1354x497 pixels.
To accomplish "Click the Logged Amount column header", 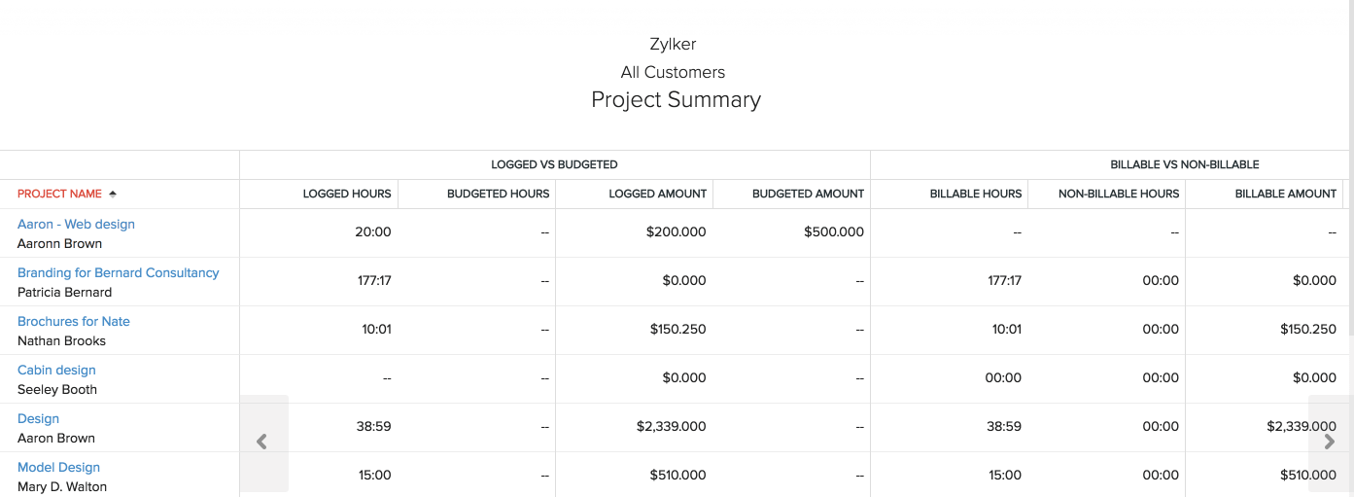I will pos(657,194).
